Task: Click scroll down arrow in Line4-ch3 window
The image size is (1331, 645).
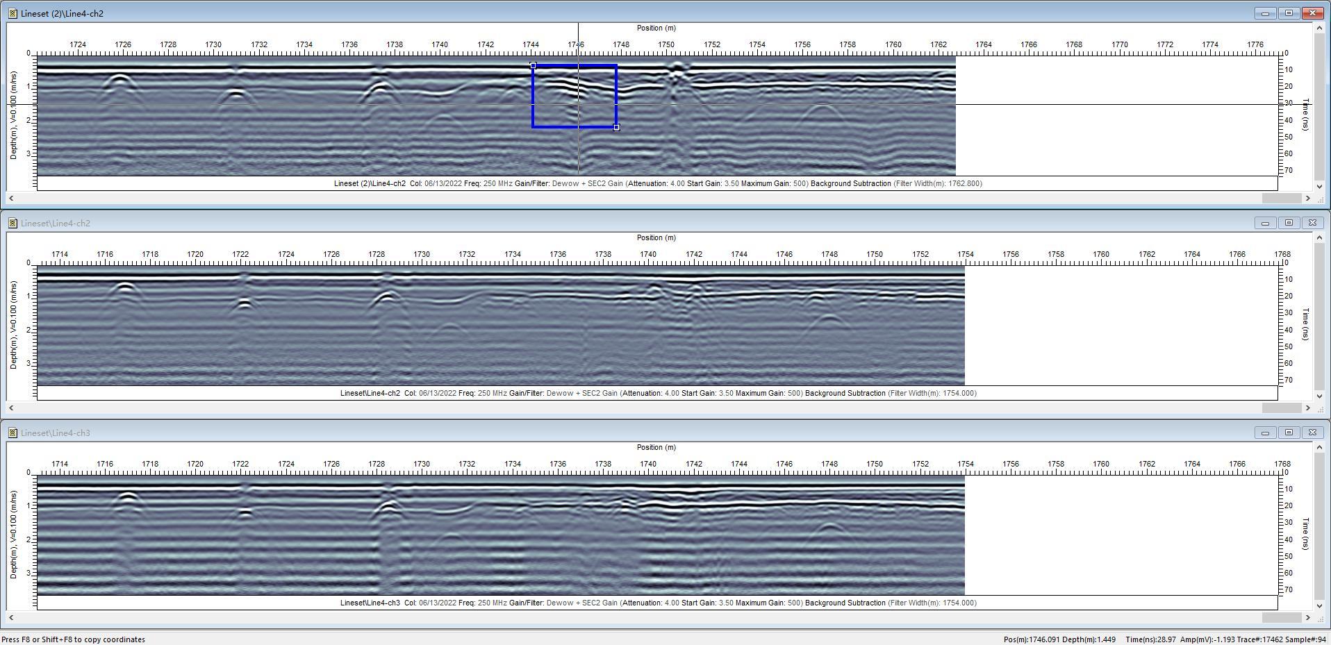Action: pos(1319,605)
